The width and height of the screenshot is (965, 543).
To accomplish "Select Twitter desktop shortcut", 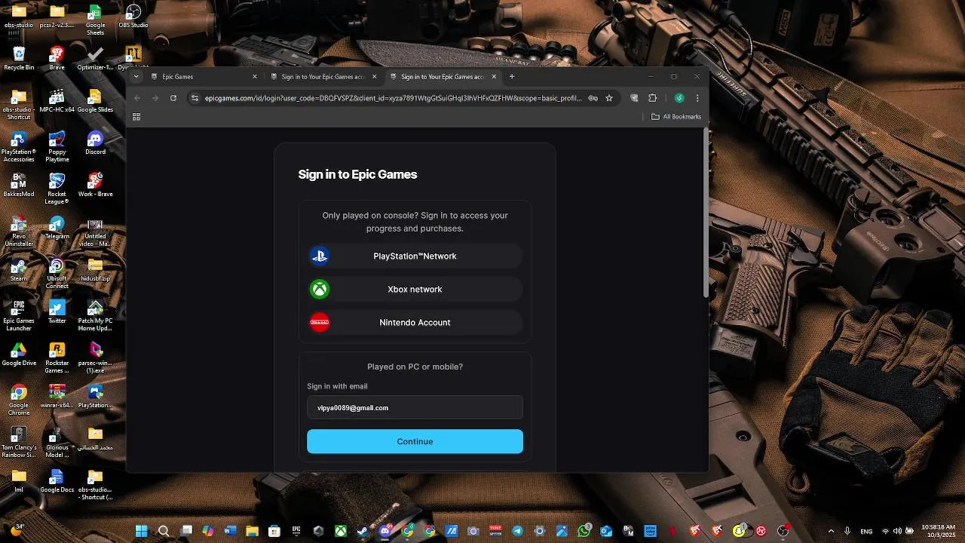I will pos(57,311).
